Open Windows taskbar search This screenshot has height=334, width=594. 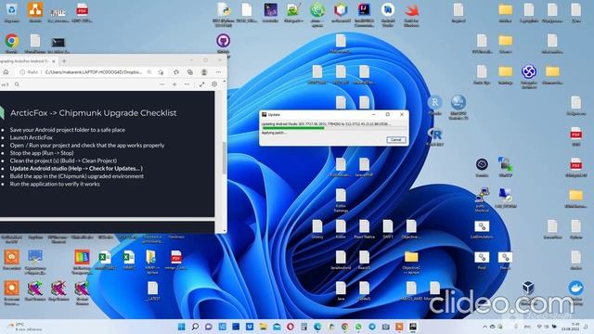pos(195,327)
